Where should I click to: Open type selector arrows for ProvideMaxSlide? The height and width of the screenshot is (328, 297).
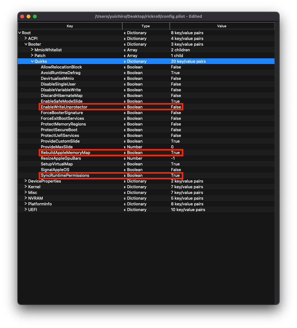tap(124, 147)
